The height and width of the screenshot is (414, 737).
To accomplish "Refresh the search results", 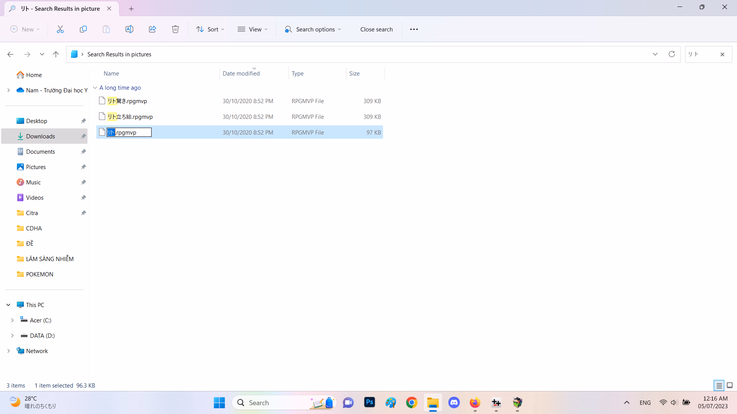I will [671, 54].
